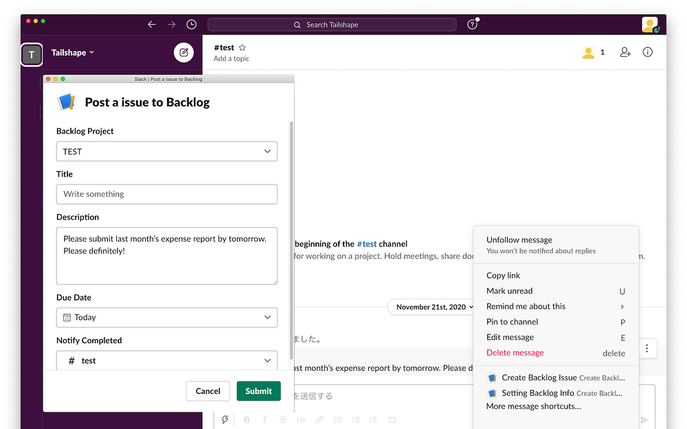Go back with the left arrow icon

(x=152, y=25)
